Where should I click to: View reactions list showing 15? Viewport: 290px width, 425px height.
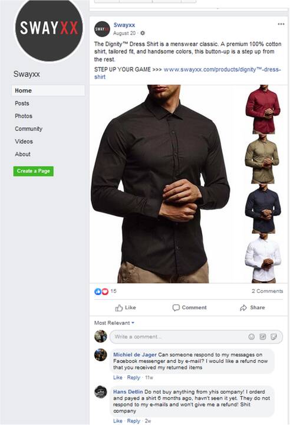click(106, 292)
